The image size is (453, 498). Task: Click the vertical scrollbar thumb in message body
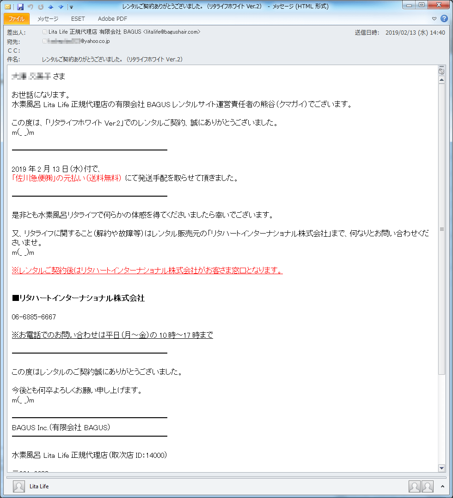pos(441,229)
